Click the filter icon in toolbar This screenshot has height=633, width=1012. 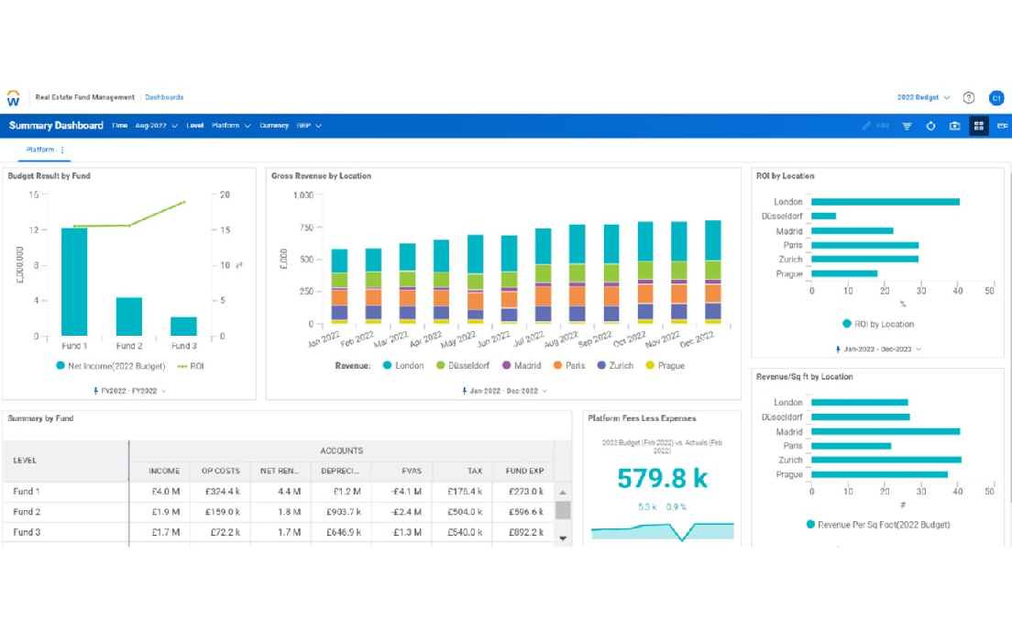coord(907,126)
